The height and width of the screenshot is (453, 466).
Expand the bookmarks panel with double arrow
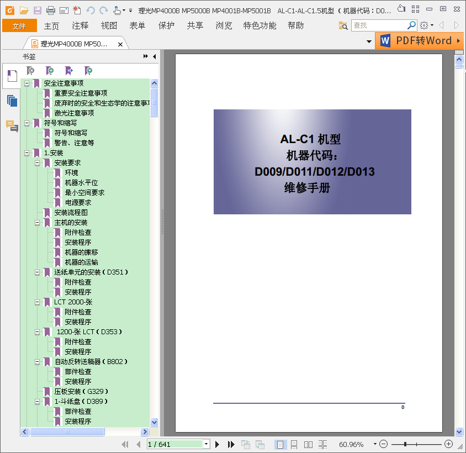coord(146,56)
